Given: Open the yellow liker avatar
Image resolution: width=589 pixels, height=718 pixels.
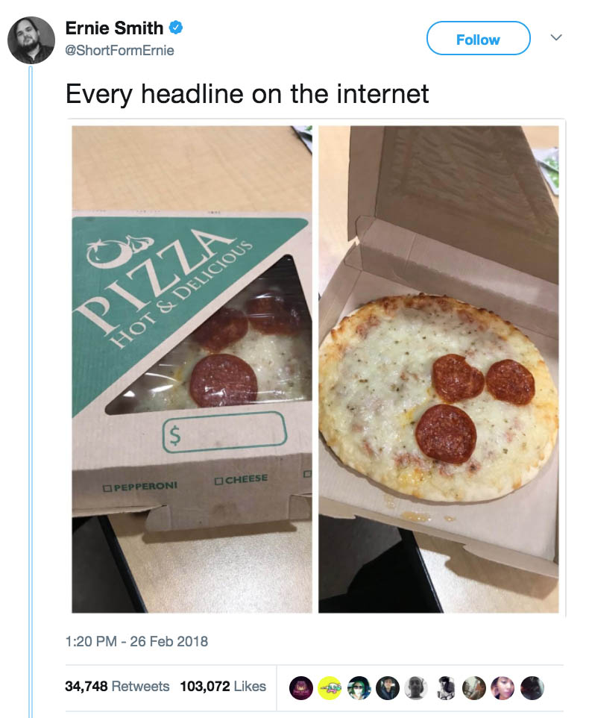Looking at the screenshot, I should 330,688.
